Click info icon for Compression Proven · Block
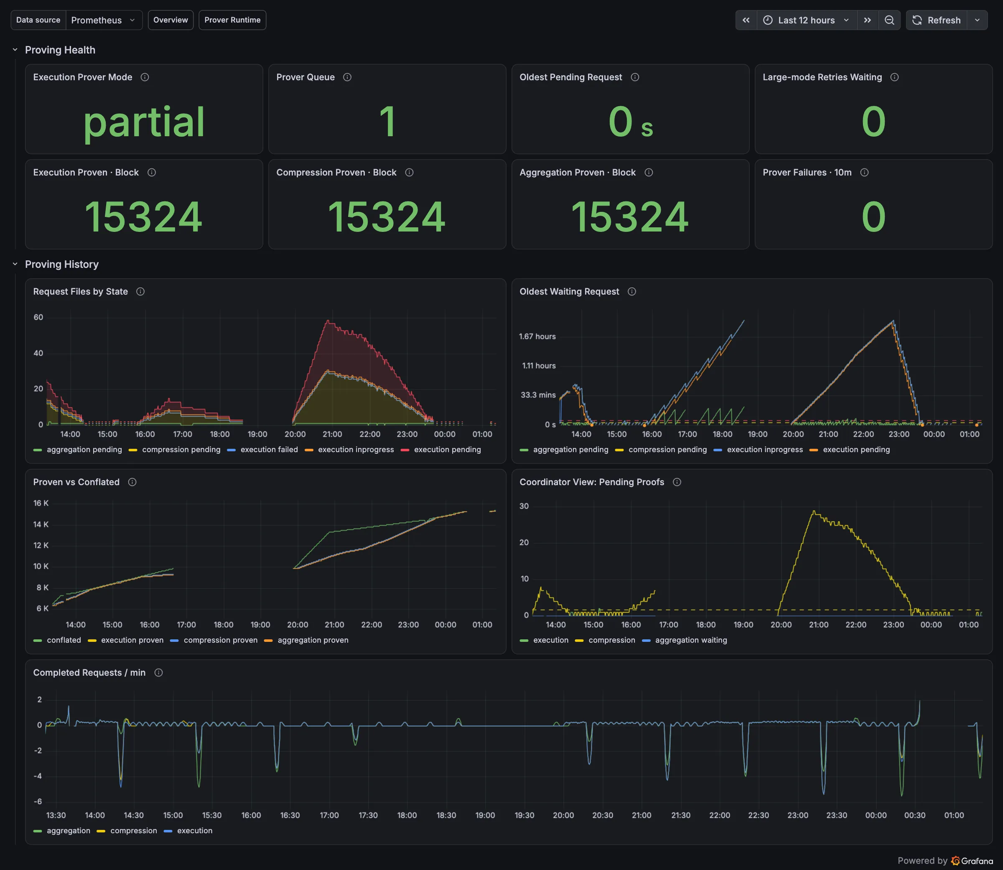This screenshot has height=870, width=1003. (409, 172)
